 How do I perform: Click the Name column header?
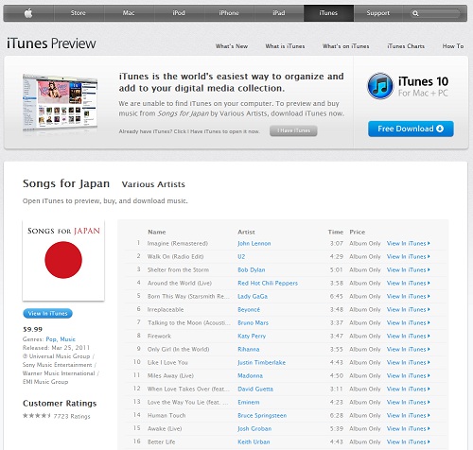point(157,233)
